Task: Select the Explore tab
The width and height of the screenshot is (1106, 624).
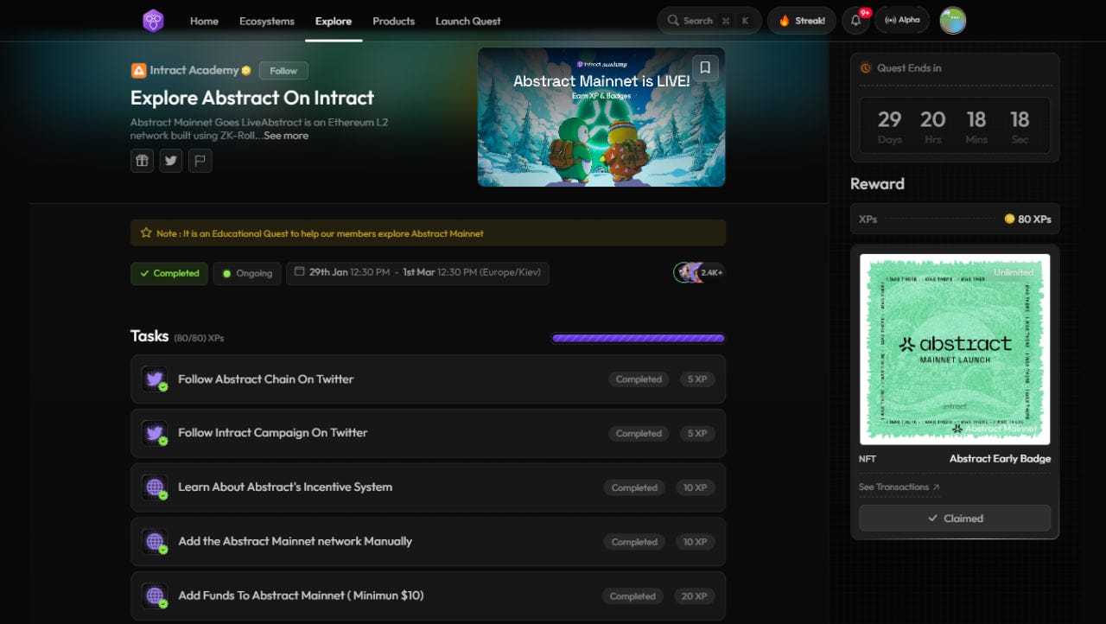Action: click(x=334, y=21)
